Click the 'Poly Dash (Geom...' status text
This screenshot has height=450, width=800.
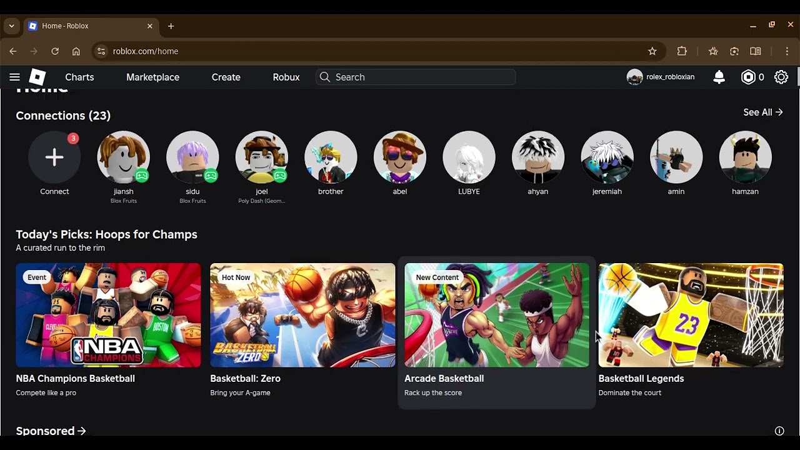261,201
